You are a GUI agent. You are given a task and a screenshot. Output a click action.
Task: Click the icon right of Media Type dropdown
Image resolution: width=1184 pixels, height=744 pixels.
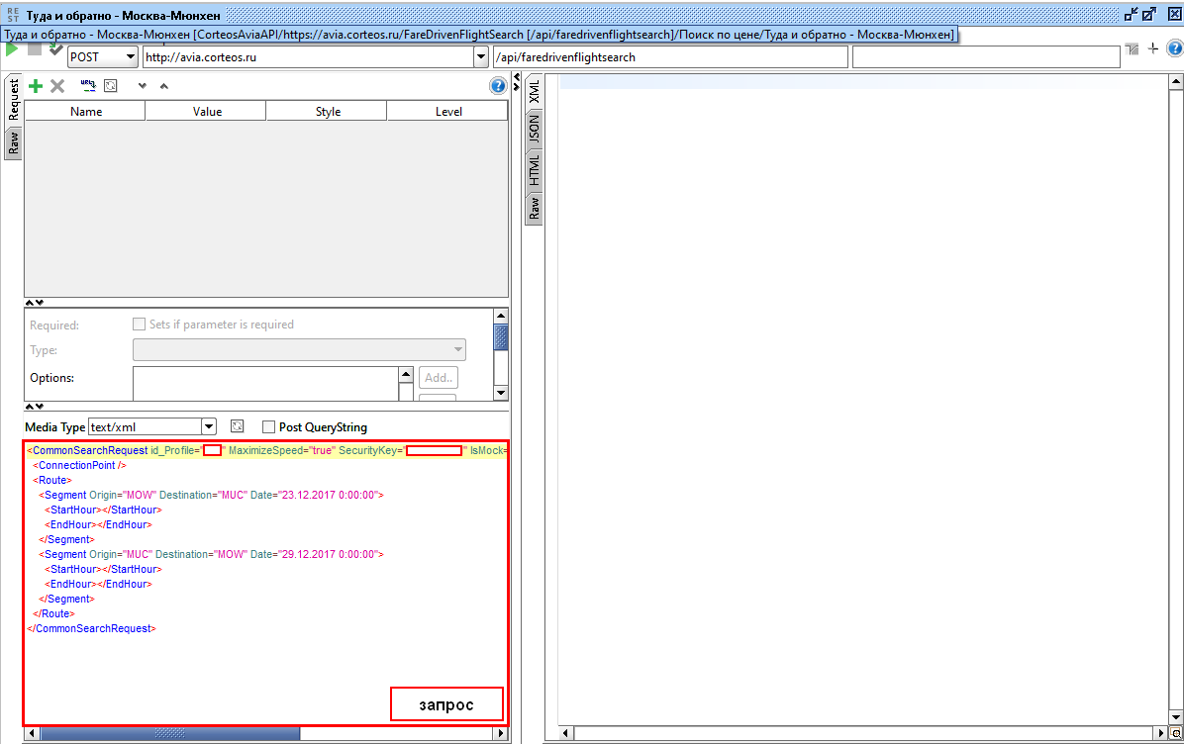238,426
